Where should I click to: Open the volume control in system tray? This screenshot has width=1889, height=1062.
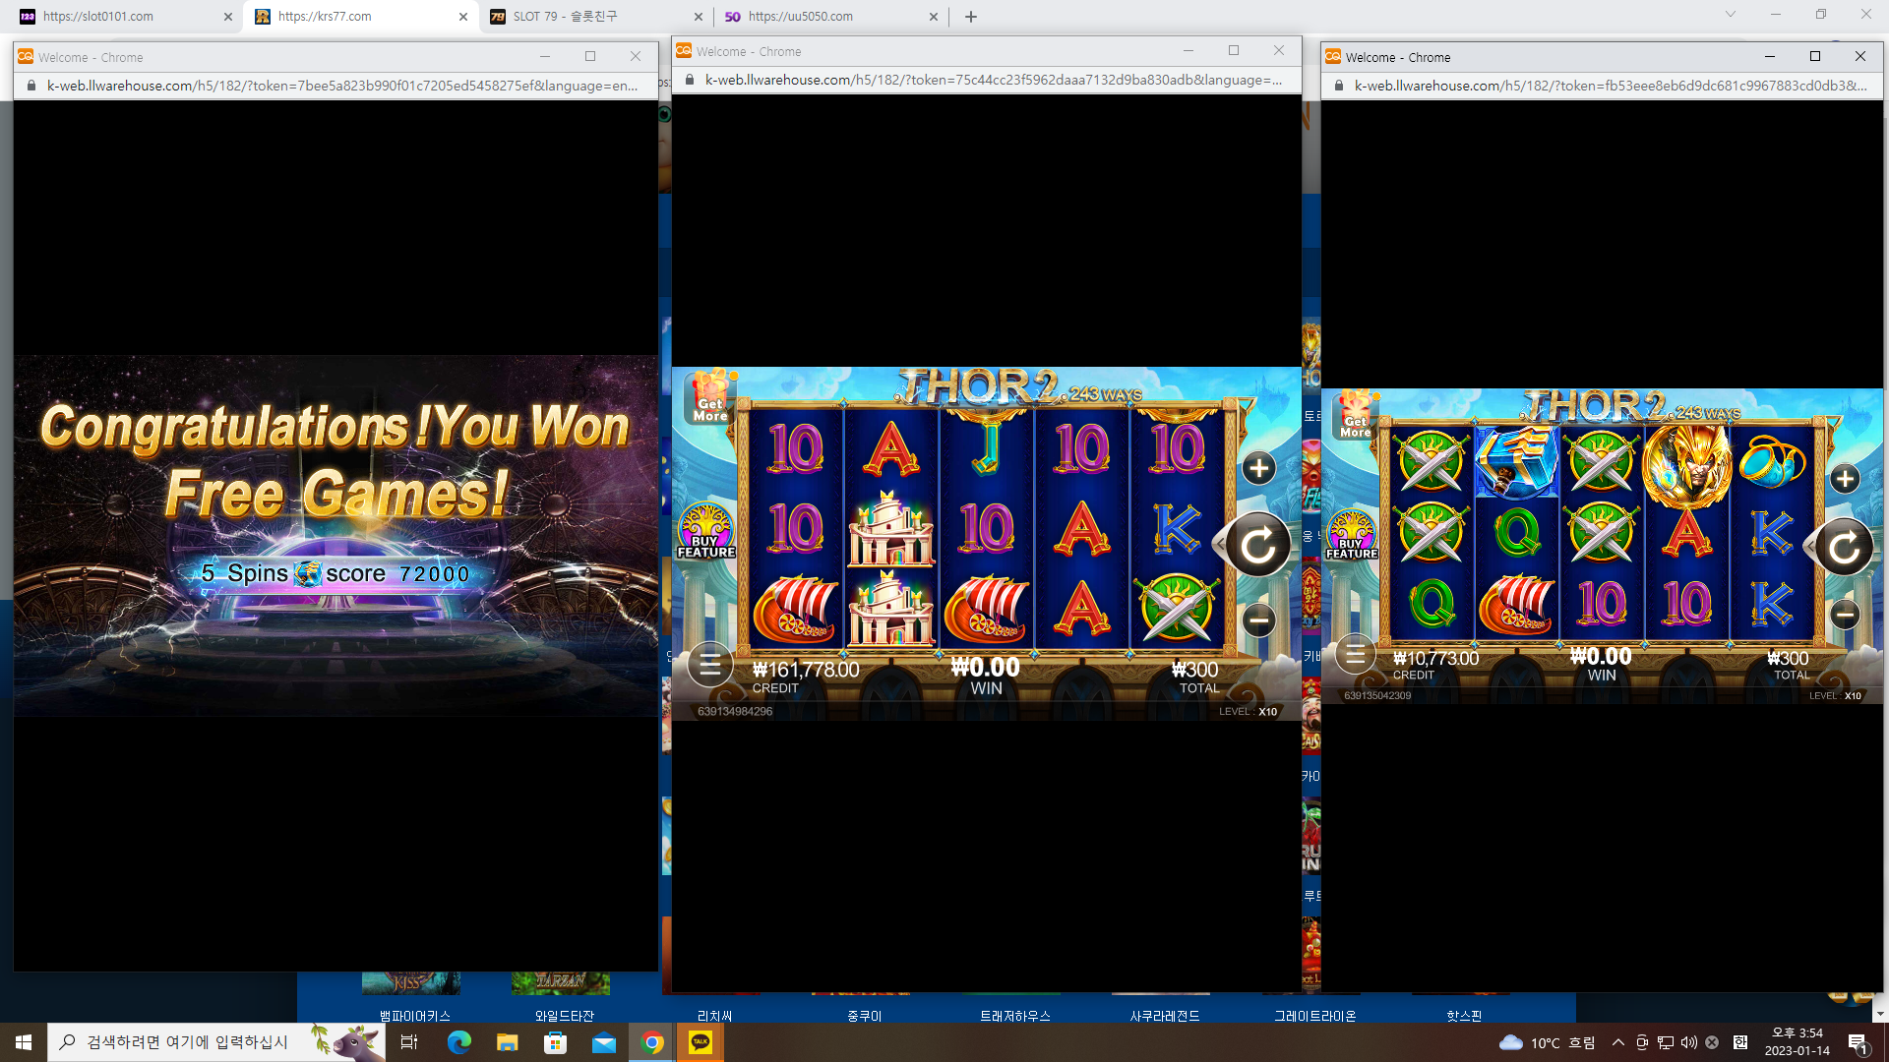tap(1688, 1042)
